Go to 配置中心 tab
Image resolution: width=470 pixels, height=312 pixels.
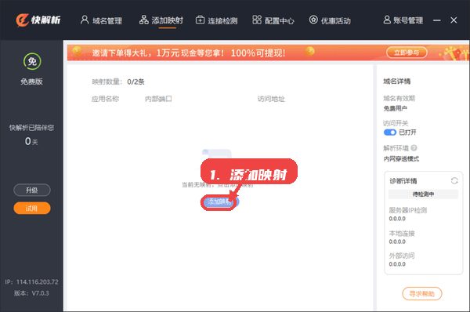(x=273, y=20)
